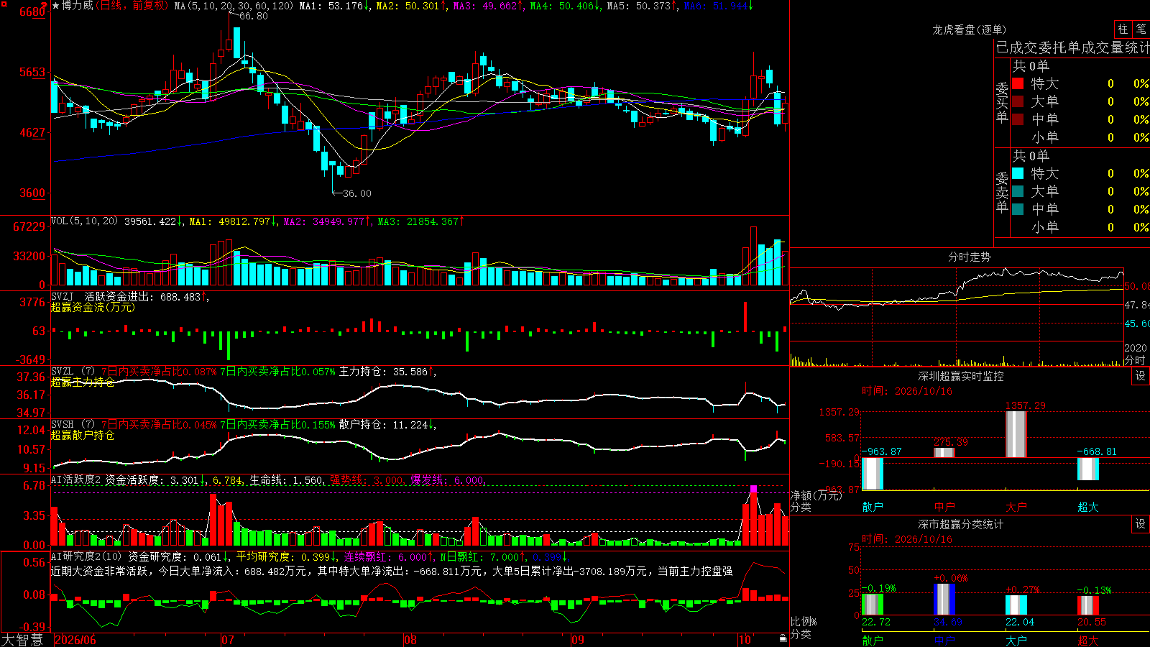Click the 2026/06 date label on timeline

[75, 640]
